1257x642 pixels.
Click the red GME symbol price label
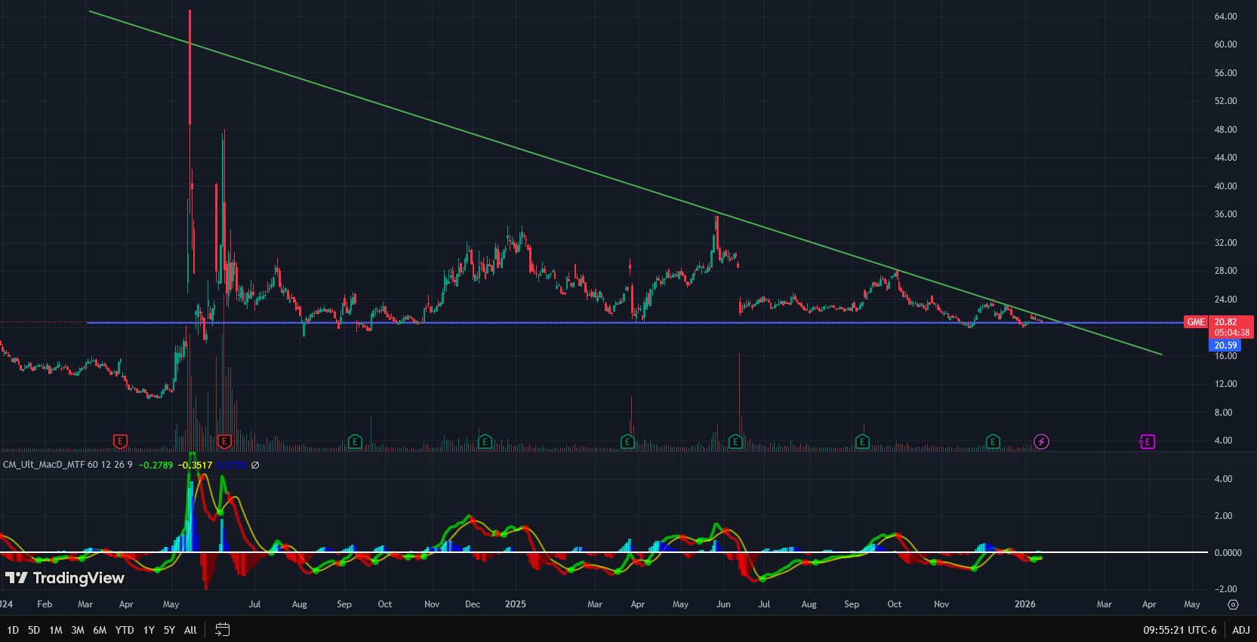(1196, 322)
